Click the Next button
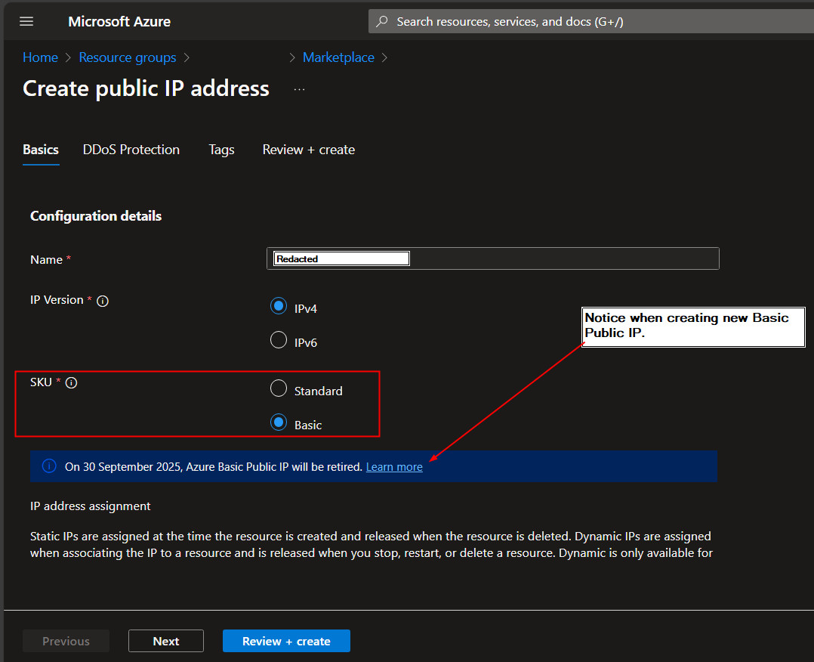The width and height of the screenshot is (814, 662). point(166,641)
